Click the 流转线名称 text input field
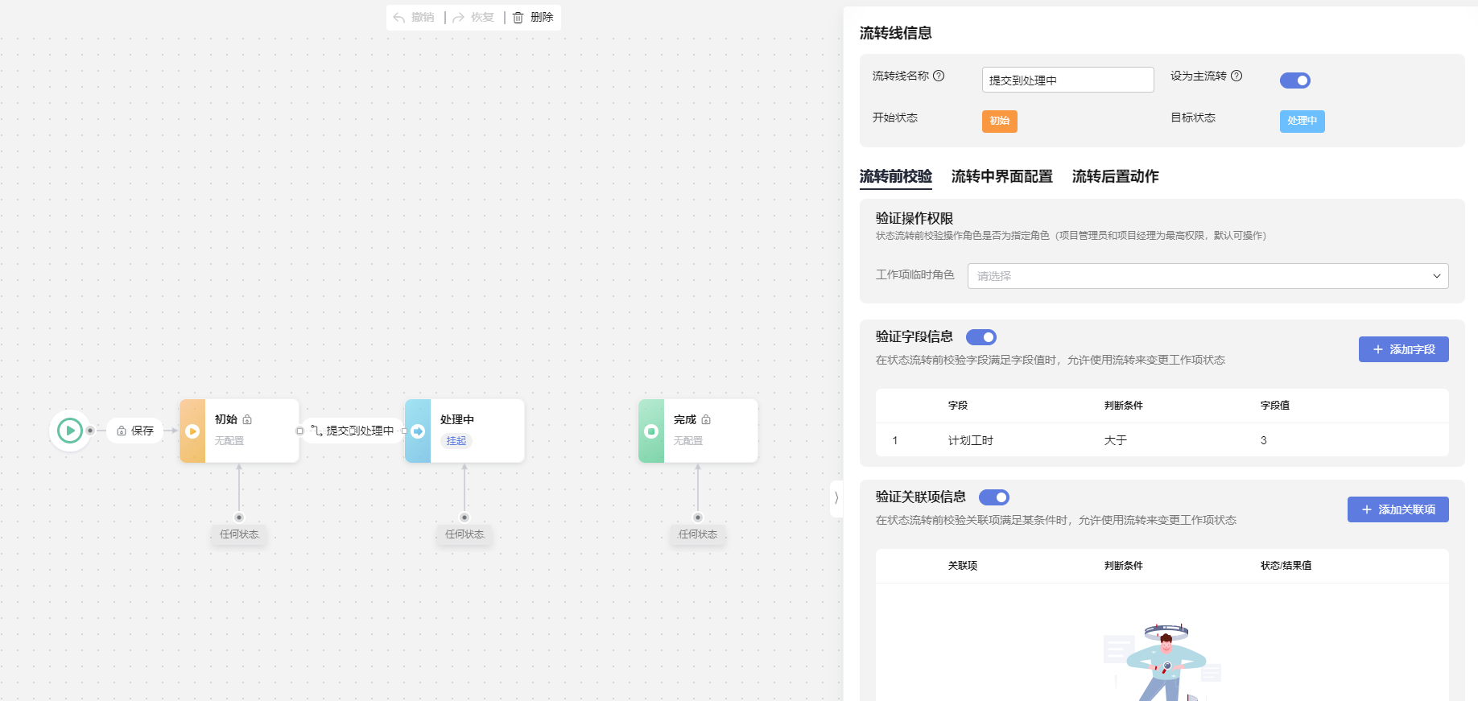 (x=1068, y=80)
